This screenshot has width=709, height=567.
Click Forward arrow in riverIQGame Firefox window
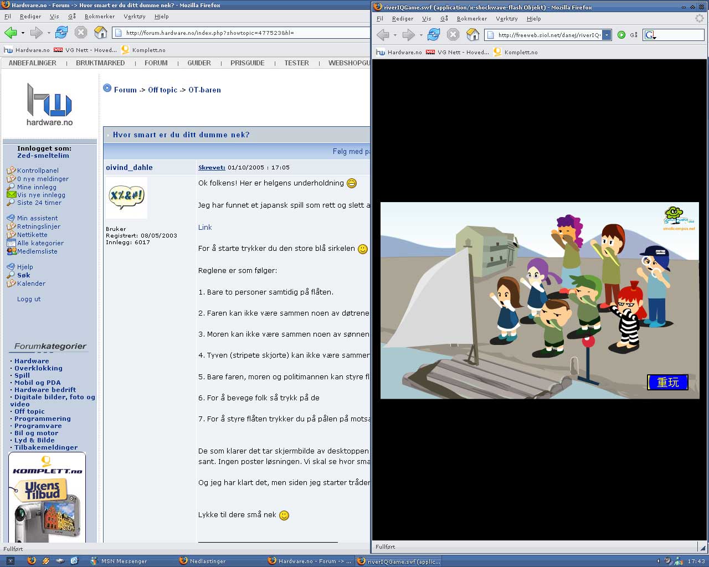pyautogui.click(x=409, y=35)
